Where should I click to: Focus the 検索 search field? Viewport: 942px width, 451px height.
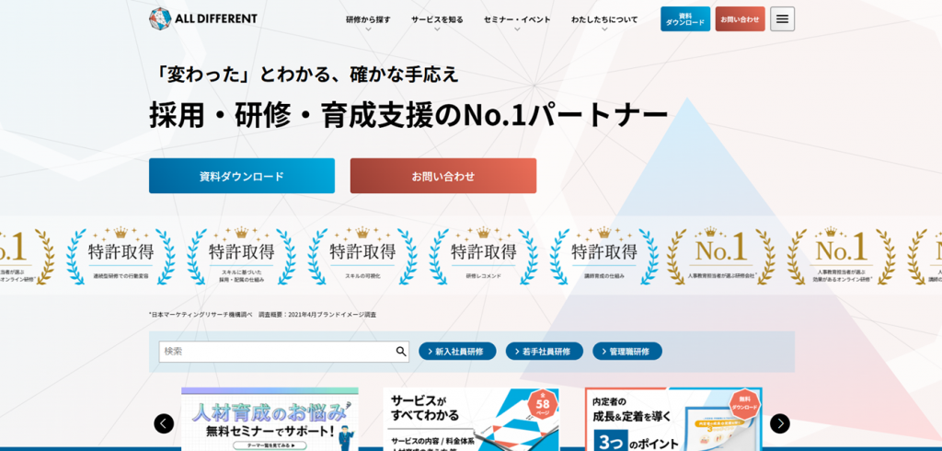283,352
